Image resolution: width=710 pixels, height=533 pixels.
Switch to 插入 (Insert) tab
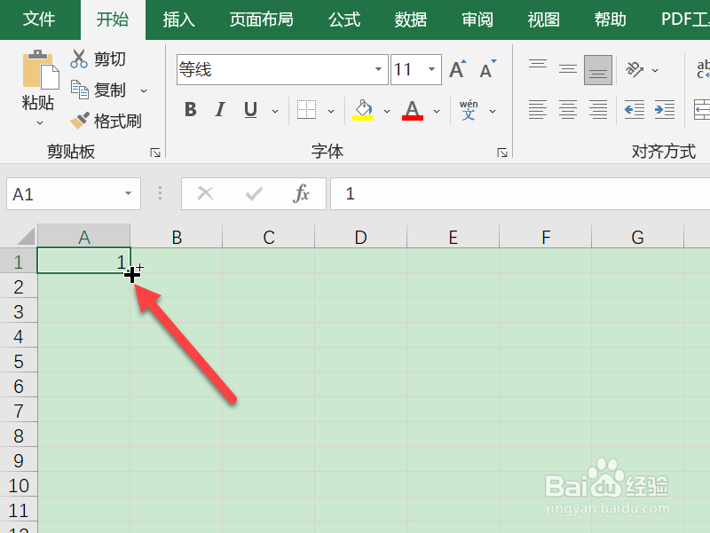tap(179, 20)
